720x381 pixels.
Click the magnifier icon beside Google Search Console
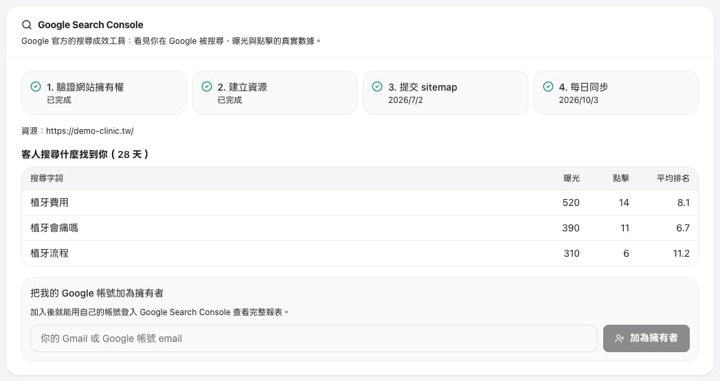click(x=27, y=25)
